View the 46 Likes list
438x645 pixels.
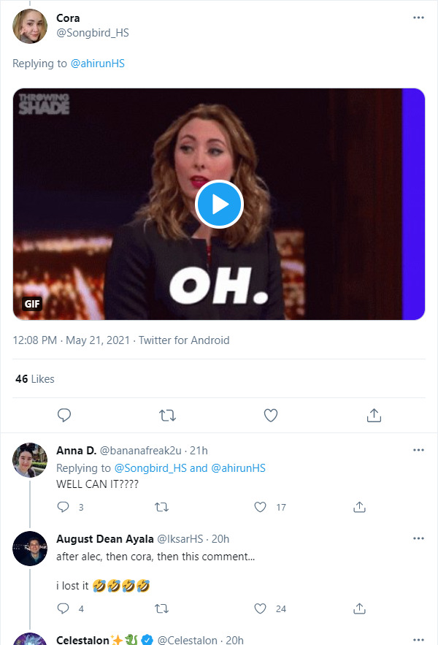tap(35, 379)
